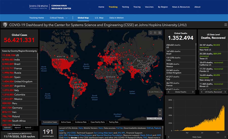
Task: Select the Case-Fatality Ratio map tab
Action: click(98, 122)
